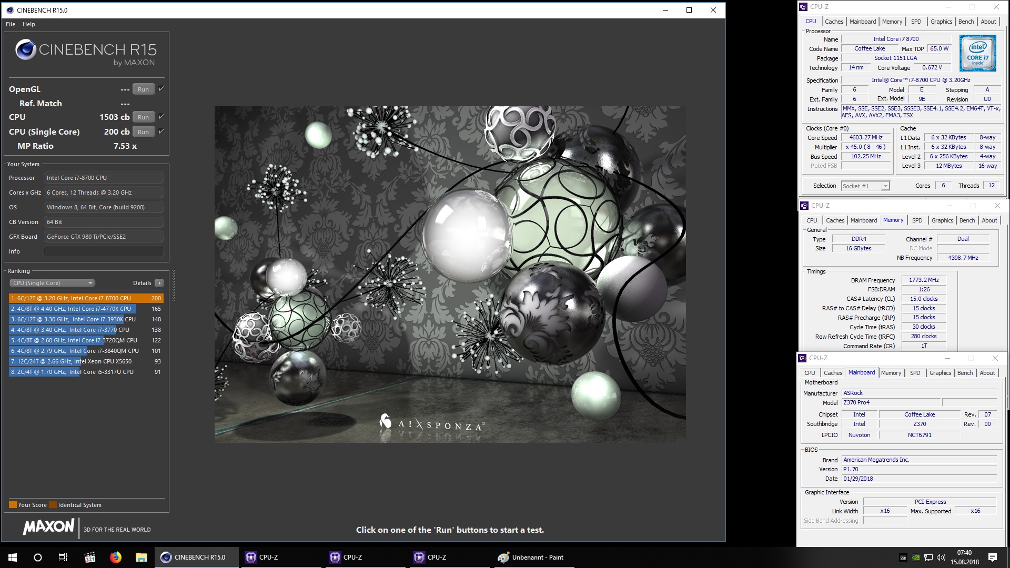Open the Socket #1 selection dropdown
Image resolution: width=1010 pixels, height=568 pixels.
[865, 186]
